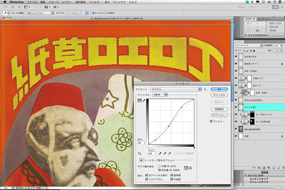
Task: Select the pencil draw-curve tool in Curves dialog
Action: [144, 101]
